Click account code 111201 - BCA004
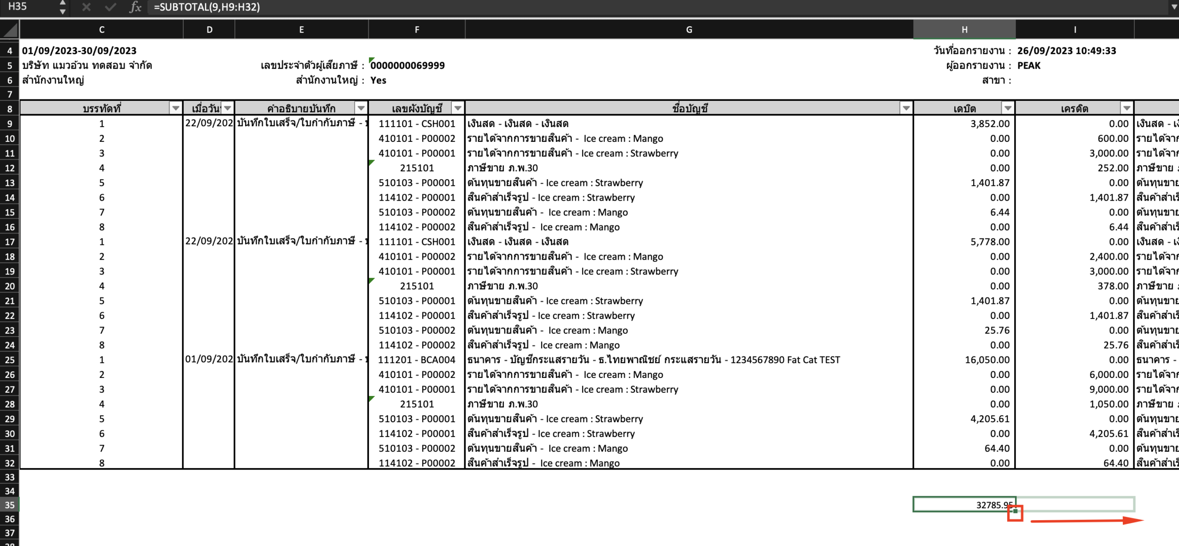 point(417,360)
